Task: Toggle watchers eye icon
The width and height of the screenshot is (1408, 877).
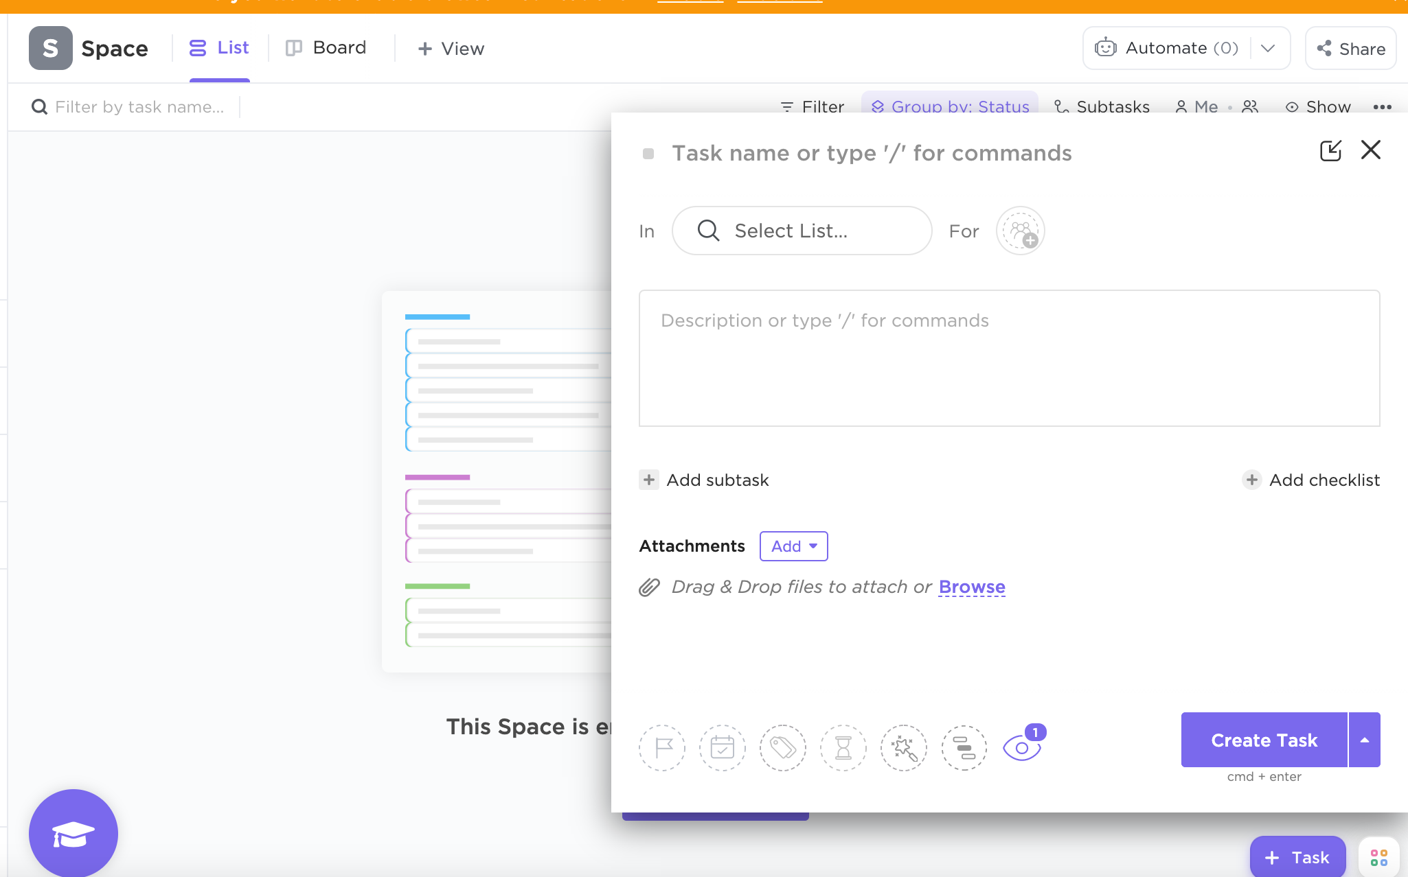Action: 1022,748
